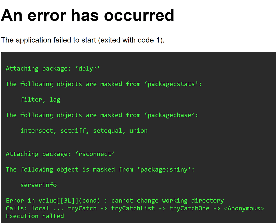Click "tryCatchList" in the Calls line
This screenshot has height=223, width=276.
133,208
